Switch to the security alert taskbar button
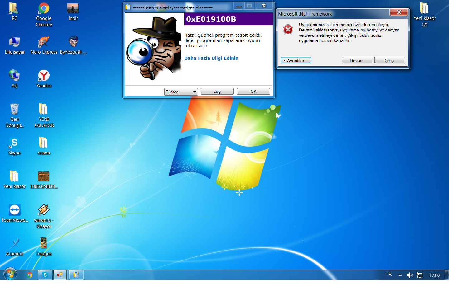 (76, 275)
